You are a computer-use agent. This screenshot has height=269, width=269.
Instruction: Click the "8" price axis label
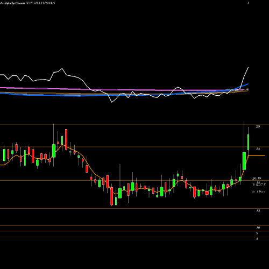click(x=257, y=239)
